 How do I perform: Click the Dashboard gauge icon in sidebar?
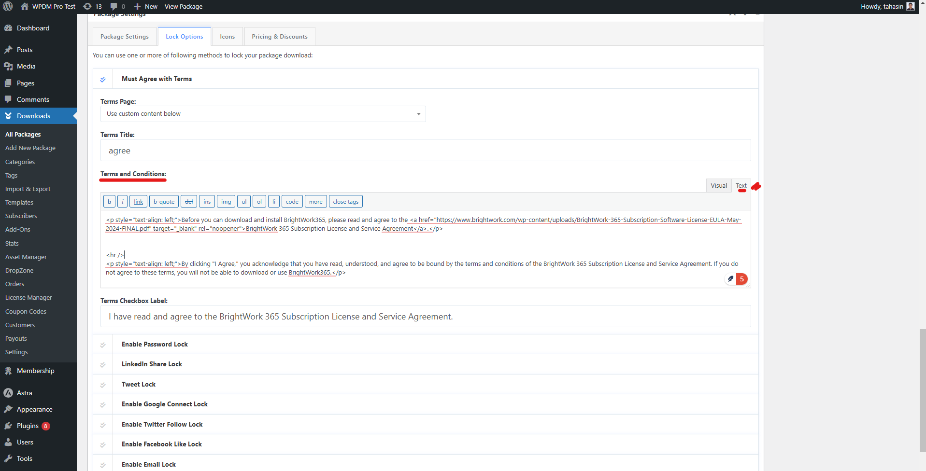(8, 28)
